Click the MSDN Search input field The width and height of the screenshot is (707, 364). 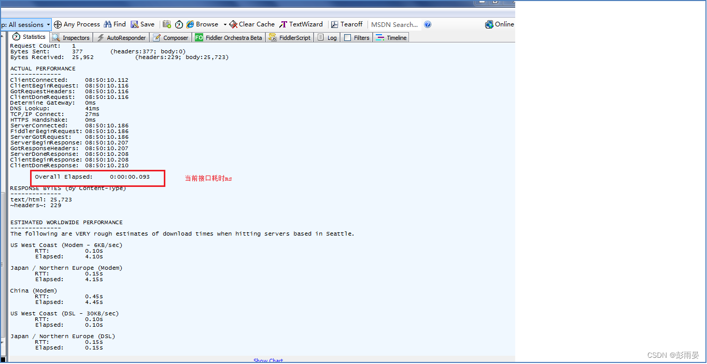(394, 24)
